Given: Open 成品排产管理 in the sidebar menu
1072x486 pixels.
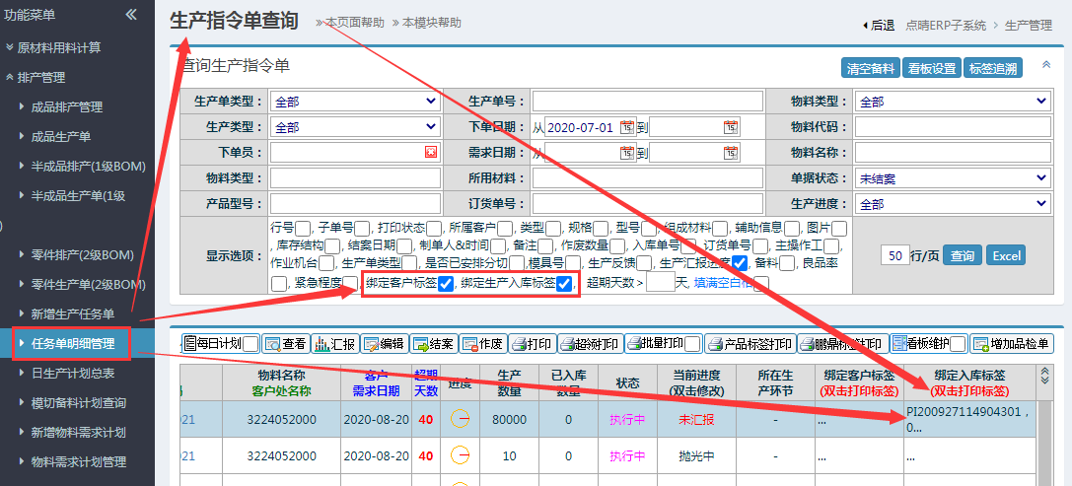Looking at the screenshot, I should [x=67, y=106].
